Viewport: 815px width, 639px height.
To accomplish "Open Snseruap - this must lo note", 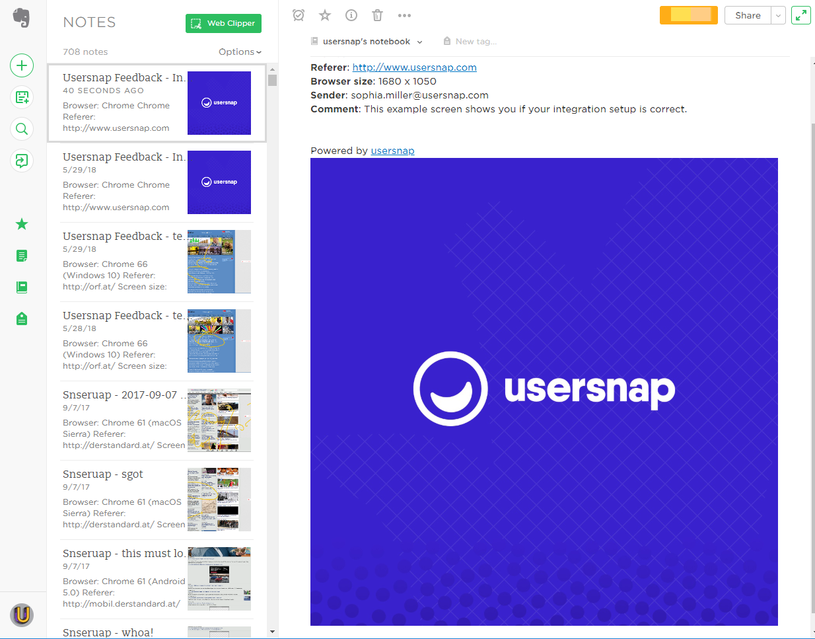I will click(157, 579).
